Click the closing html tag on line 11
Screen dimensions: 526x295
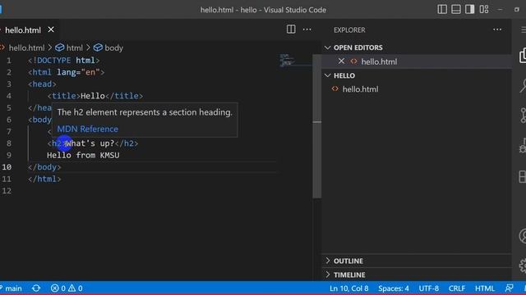pyautogui.click(x=44, y=179)
